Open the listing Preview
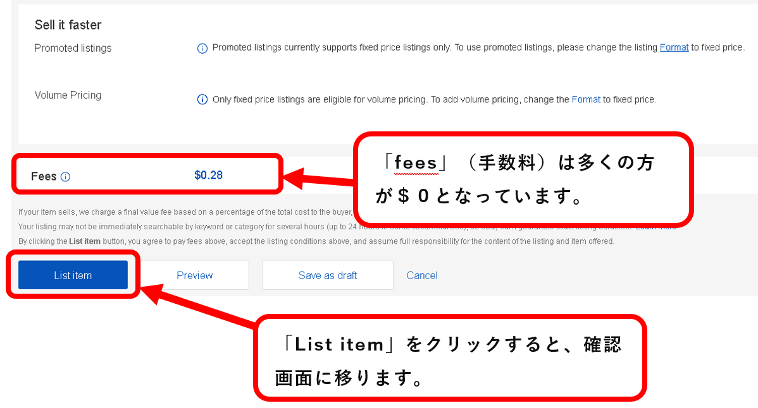 (x=194, y=275)
